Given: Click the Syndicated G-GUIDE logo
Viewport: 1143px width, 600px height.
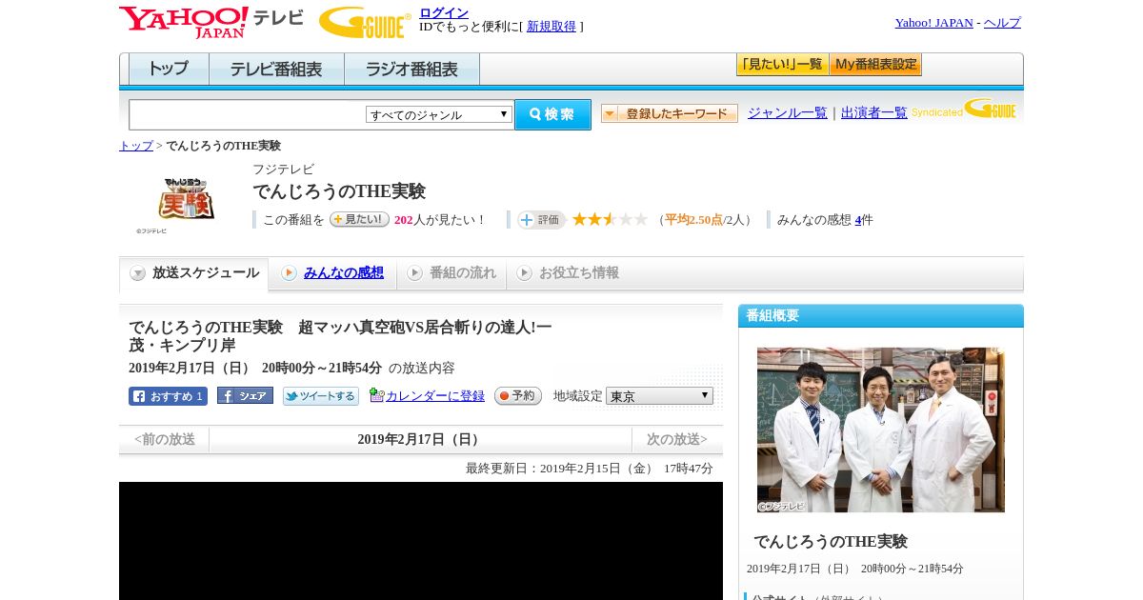Looking at the screenshot, I should [x=964, y=109].
